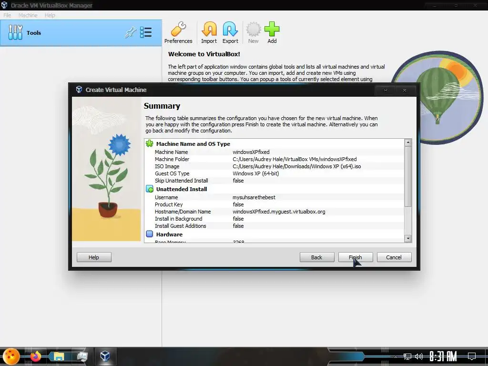Viewport: 488px width, 366px height.
Task: Click the Hardware section chip icon
Action: click(149, 234)
